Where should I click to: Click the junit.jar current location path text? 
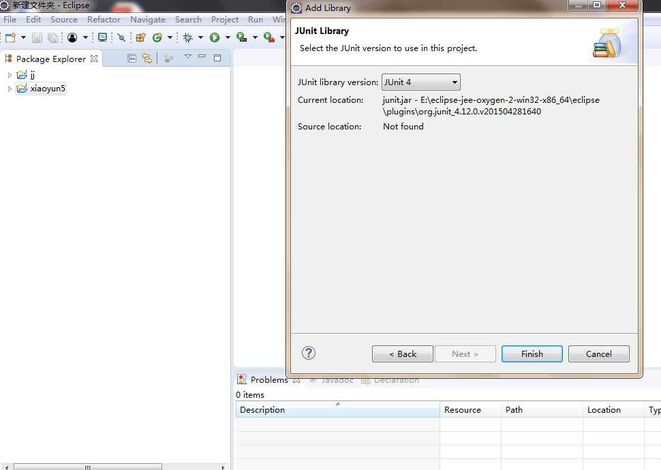tap(491, 106)
